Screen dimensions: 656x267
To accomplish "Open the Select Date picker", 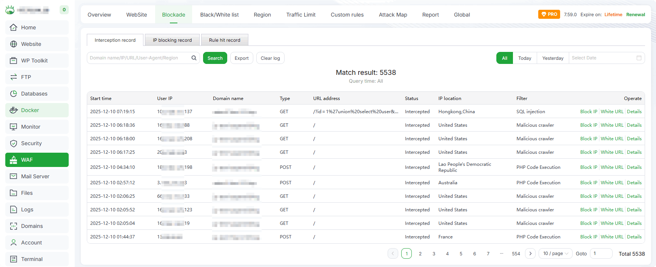I will [602, 58].
